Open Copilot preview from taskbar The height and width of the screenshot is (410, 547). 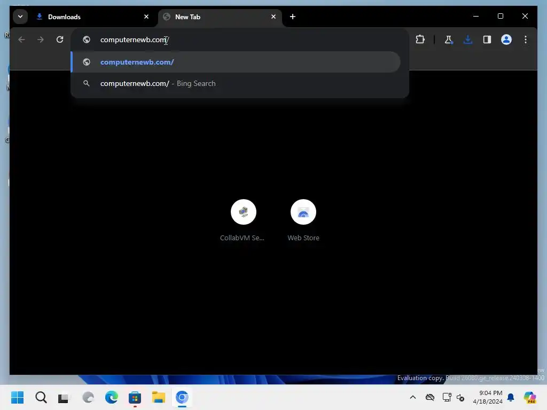click(x=530, y=397)
